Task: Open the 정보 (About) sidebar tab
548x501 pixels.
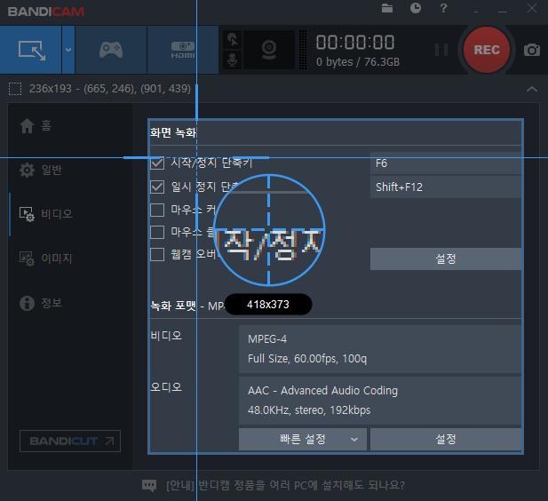Action: 41,303
